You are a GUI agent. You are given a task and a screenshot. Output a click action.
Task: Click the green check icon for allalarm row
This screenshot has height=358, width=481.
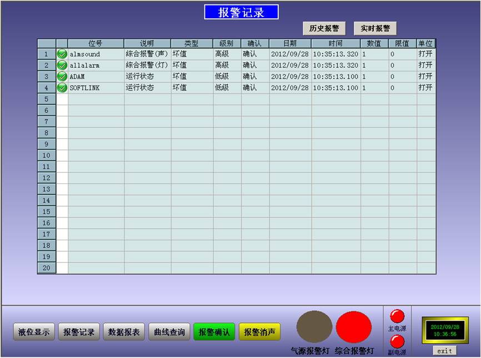(62, 65)
